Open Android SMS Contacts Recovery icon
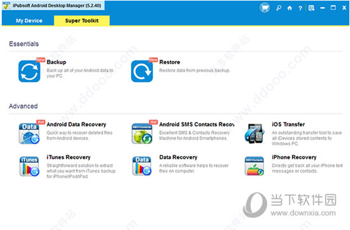This screenshot has width=350, height=230. click(142, 133)
